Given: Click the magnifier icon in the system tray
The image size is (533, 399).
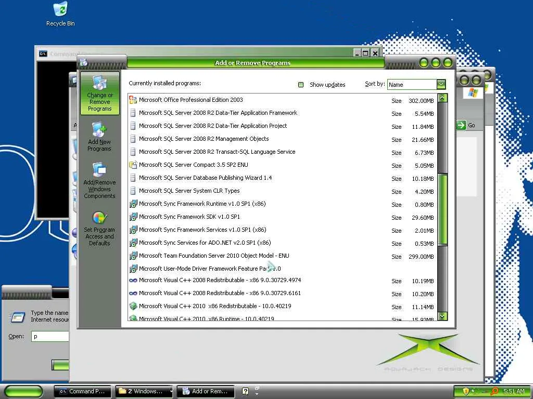Looking at the screenshot, I should pos(494,391).
